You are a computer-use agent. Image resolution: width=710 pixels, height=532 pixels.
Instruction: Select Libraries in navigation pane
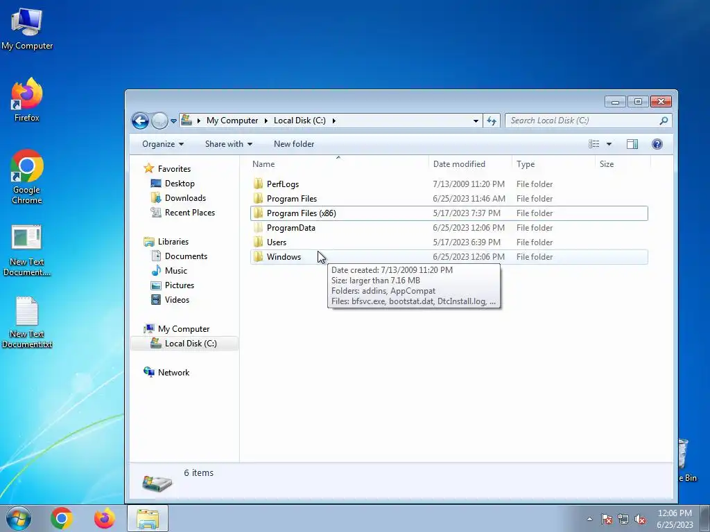pos(173,242)
